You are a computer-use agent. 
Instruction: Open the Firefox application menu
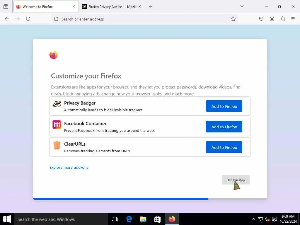tap(293, 19)
